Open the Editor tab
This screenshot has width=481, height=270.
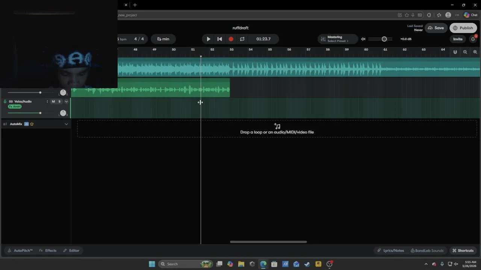71,250
